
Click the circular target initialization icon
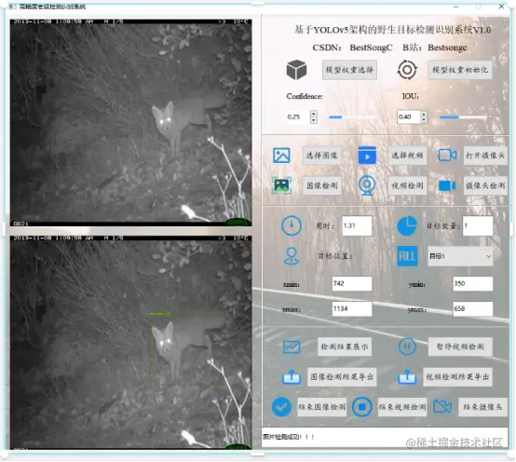point(407,70)
